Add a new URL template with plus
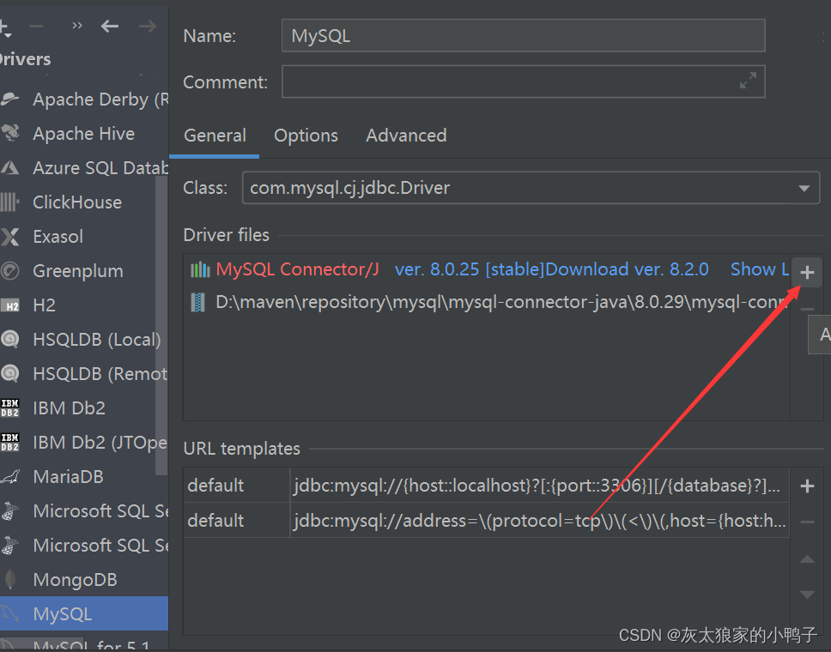Screen dimensions: 831x652 807,486
